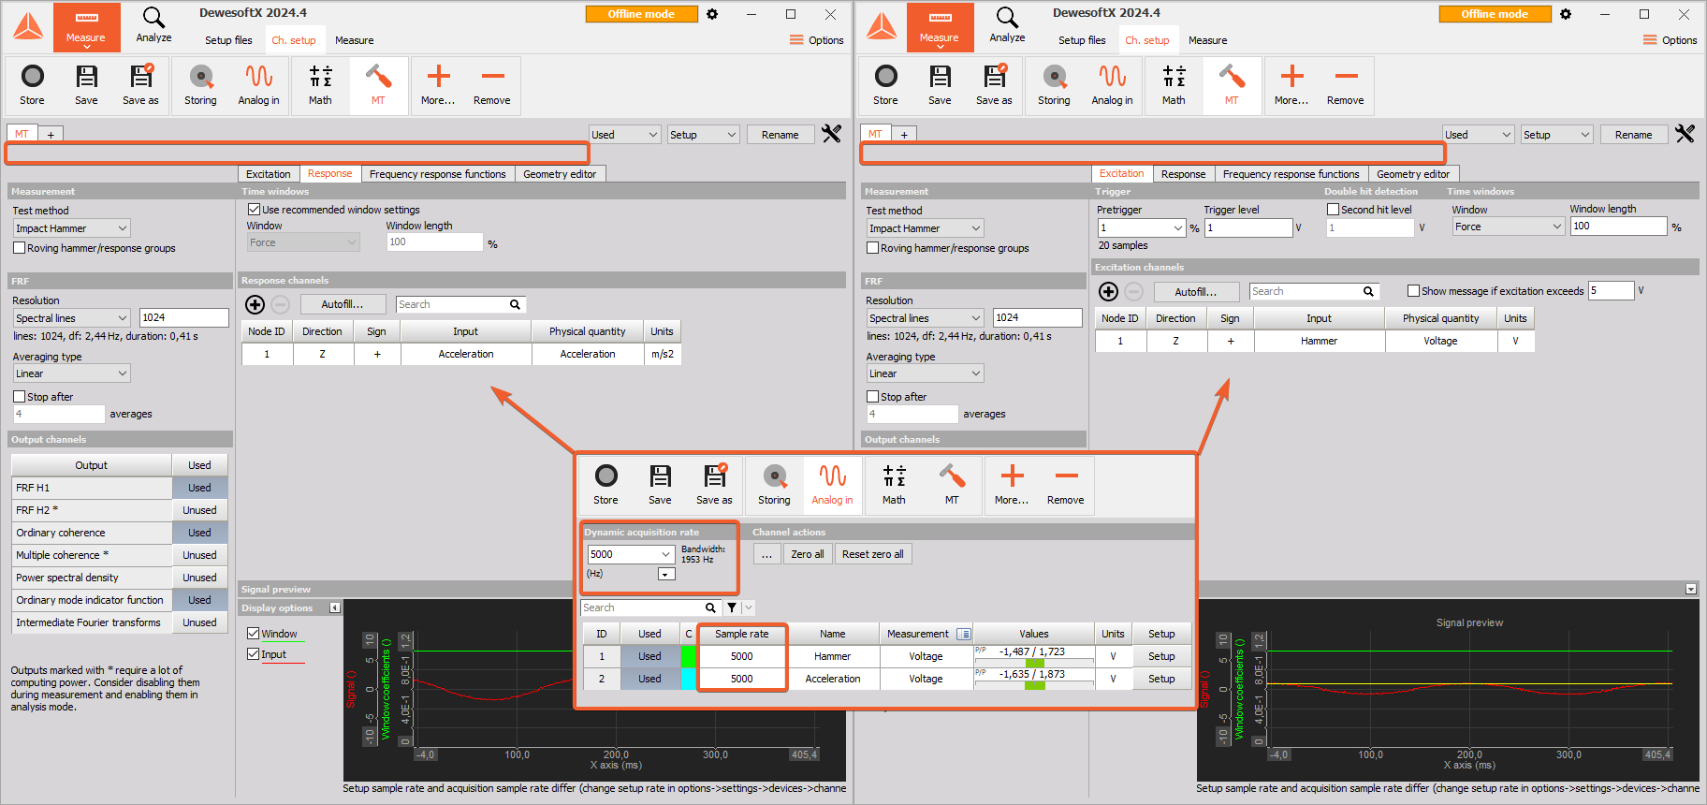Open Storing setup in left window
Viewport: 1707px width, 805px height.
click(x=200, y=84)
